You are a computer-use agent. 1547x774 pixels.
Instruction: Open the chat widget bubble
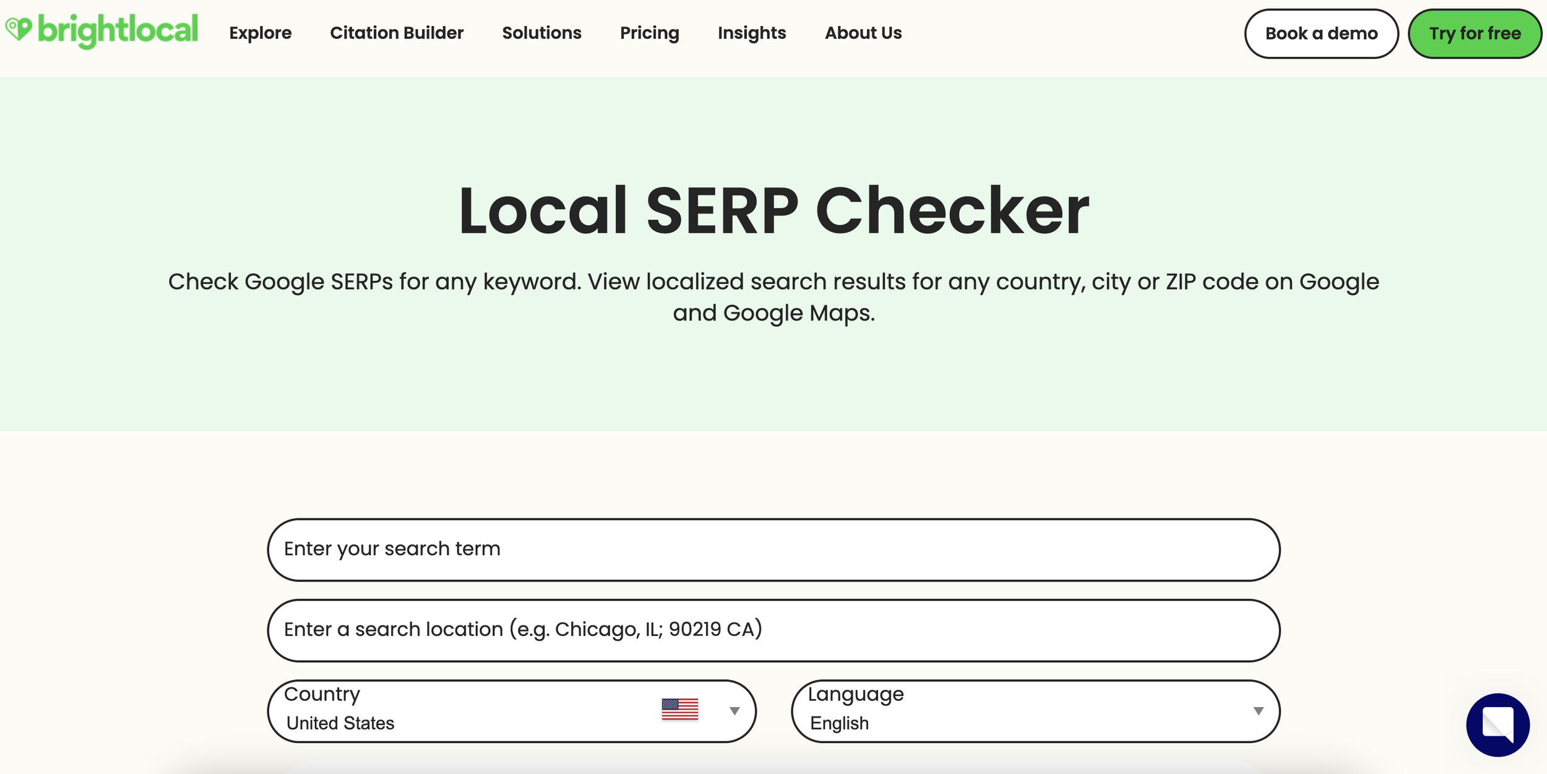point(1497,725)
